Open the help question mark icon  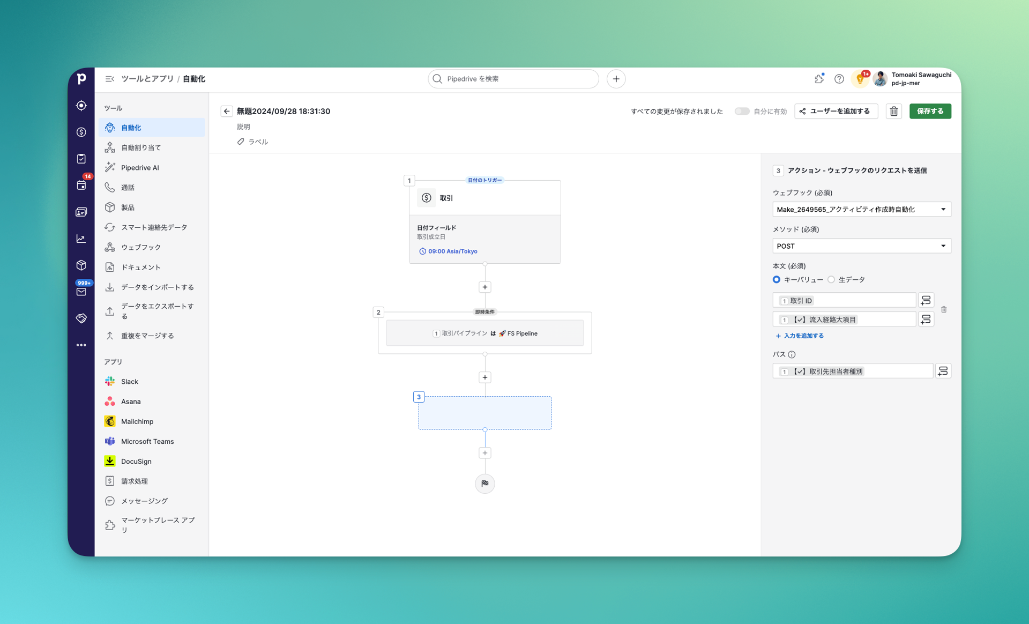point(839,79)
